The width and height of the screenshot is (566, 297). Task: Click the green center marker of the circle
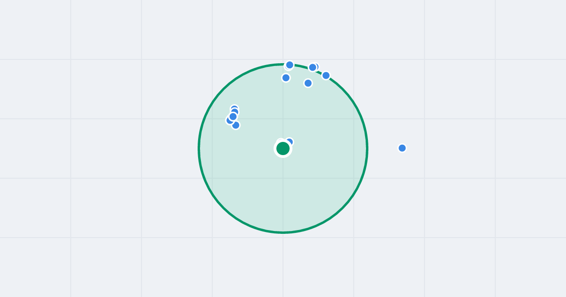pyautogui.click(x=283, y=148)
